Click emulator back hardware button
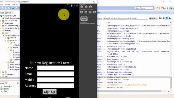The width and height of the screenshot is (174, 98). coord(90,12)
